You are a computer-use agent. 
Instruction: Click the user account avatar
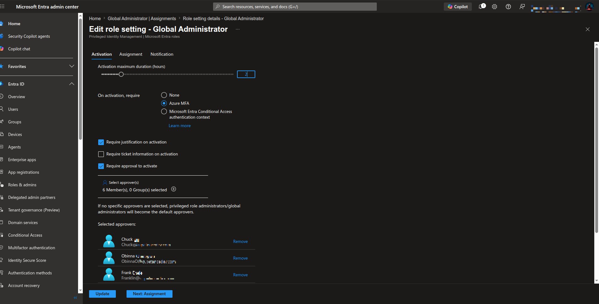coord(589,7)
